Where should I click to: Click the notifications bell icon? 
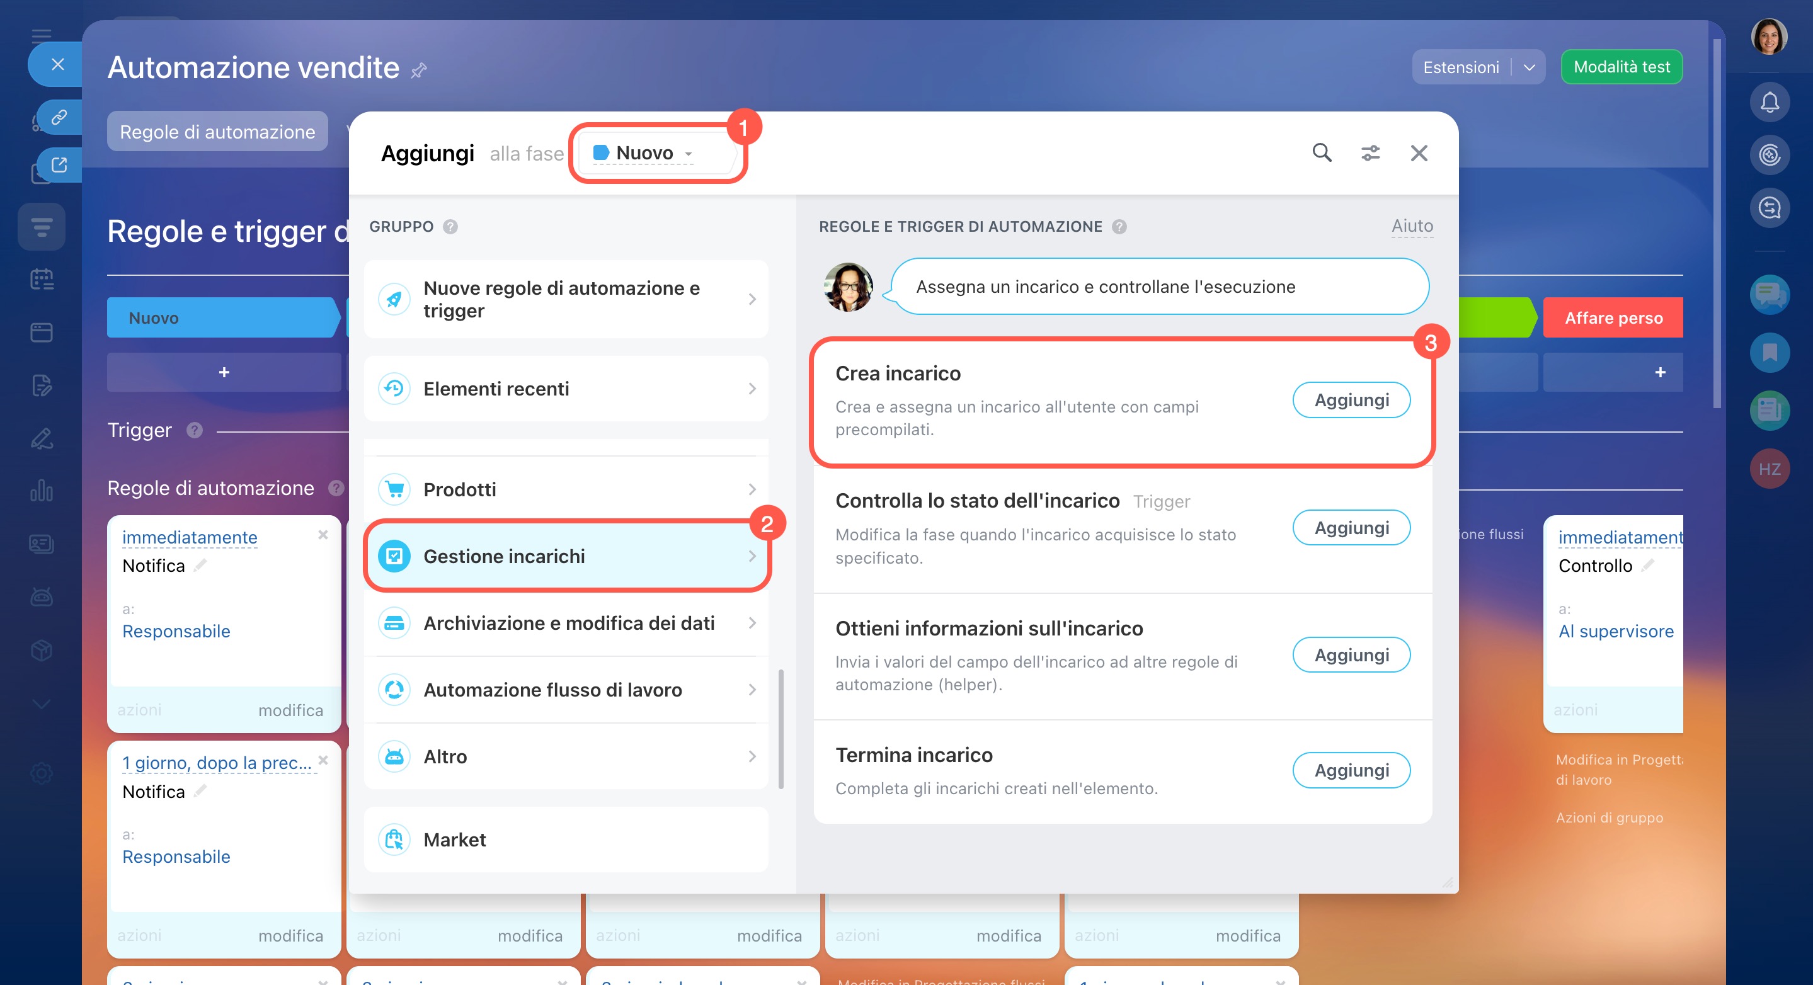[1770, 103]
